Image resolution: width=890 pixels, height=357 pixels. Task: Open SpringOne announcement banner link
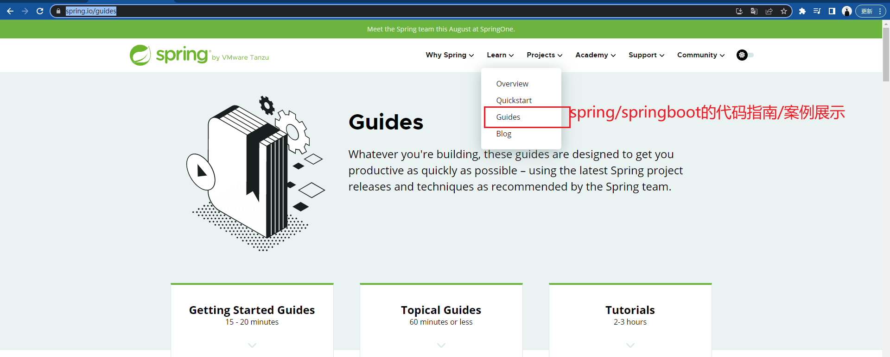tap(441, 29)
